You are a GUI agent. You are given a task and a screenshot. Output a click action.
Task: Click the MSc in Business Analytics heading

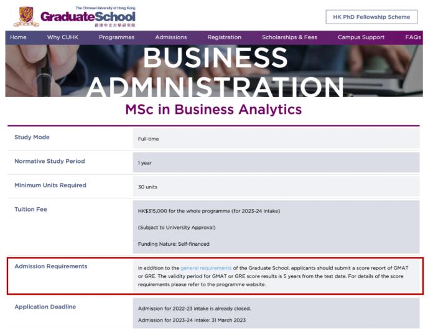click(x=213, y=110)
